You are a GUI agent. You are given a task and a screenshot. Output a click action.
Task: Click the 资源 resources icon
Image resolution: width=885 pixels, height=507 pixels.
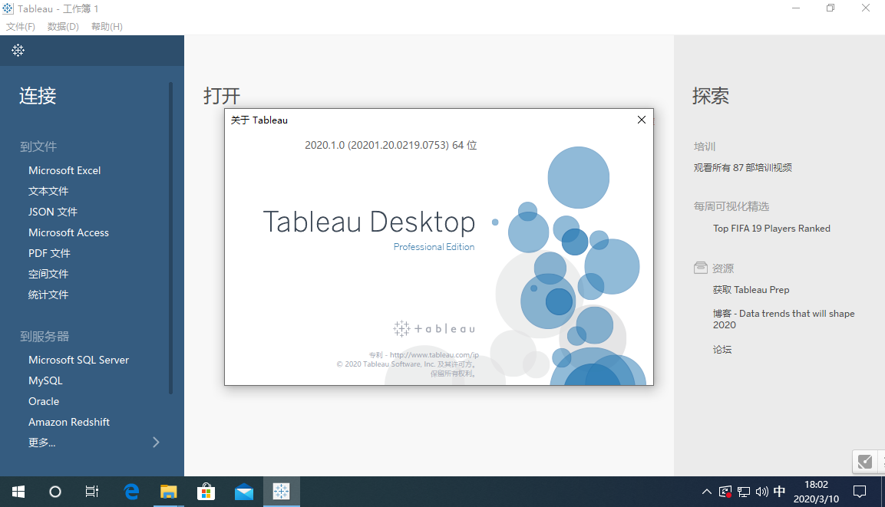click(701, 268)
